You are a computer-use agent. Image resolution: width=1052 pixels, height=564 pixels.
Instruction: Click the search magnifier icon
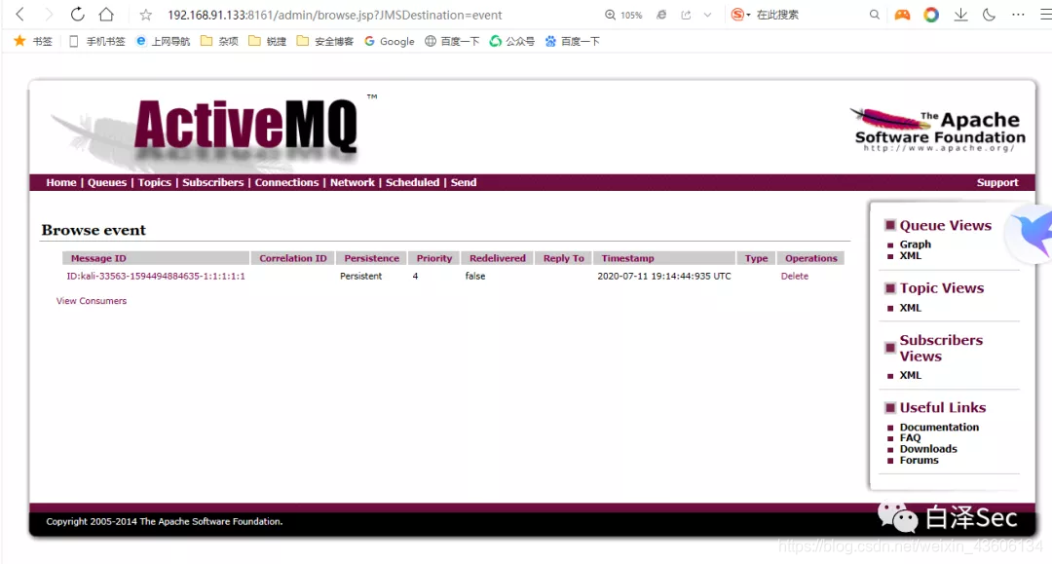click(x=874, y=14)
